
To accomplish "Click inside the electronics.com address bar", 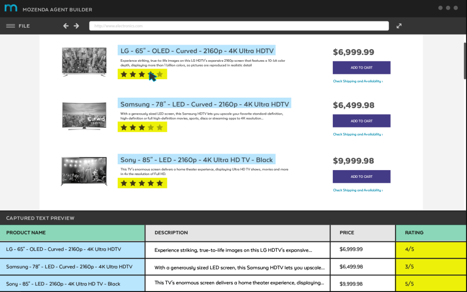I will [x=238, y=26].
